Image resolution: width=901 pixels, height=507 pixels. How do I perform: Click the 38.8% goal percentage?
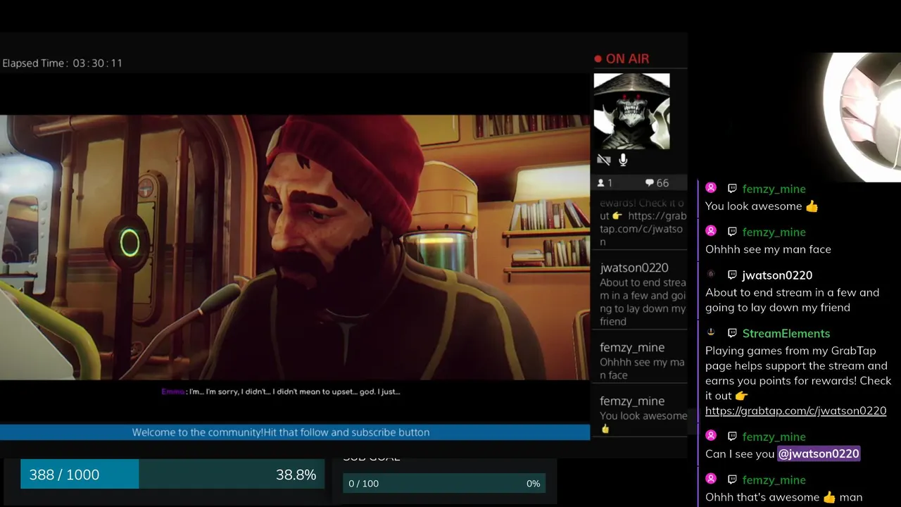tap(296, 475)
